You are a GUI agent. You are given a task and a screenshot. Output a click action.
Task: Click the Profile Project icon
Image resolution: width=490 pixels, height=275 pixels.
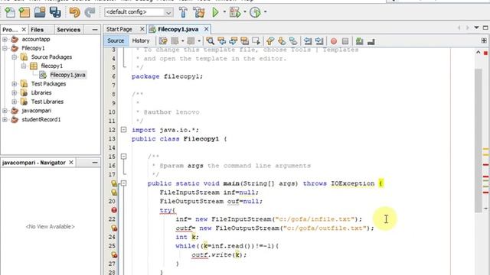click(255, 12)
